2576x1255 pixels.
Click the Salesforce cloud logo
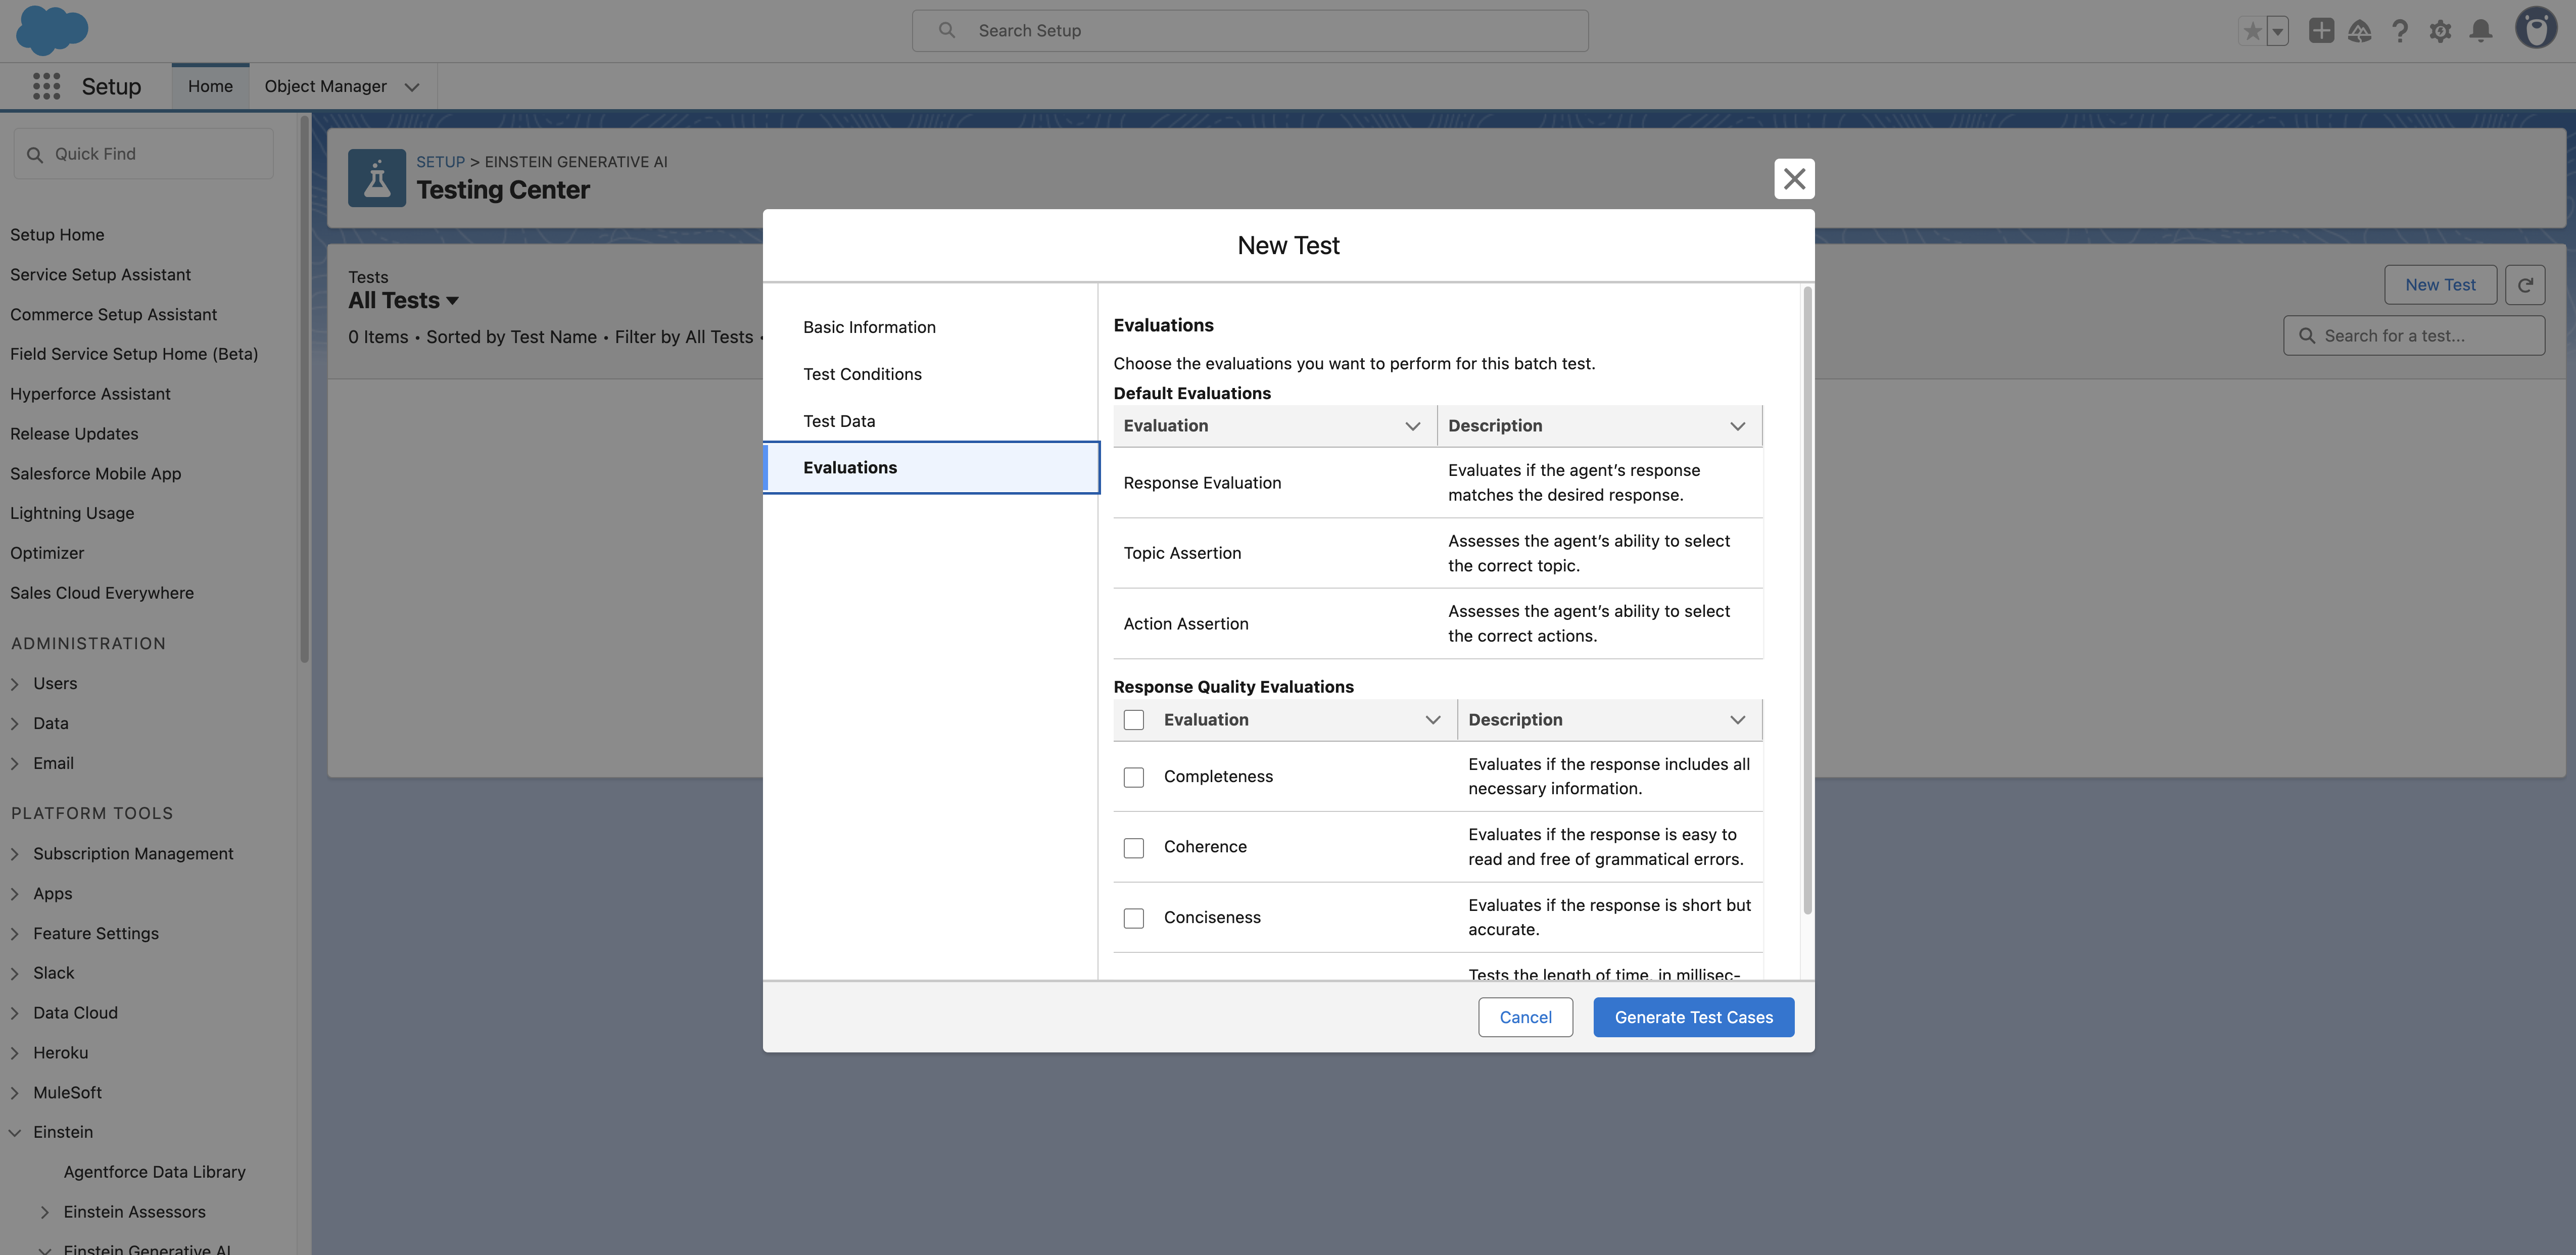[x=52, y=30]
